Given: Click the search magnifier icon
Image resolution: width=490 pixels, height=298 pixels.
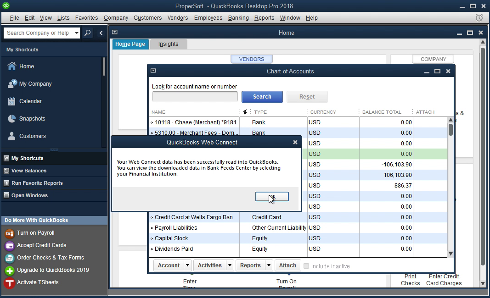Looking at the screenshot, I should pos(88,33).
